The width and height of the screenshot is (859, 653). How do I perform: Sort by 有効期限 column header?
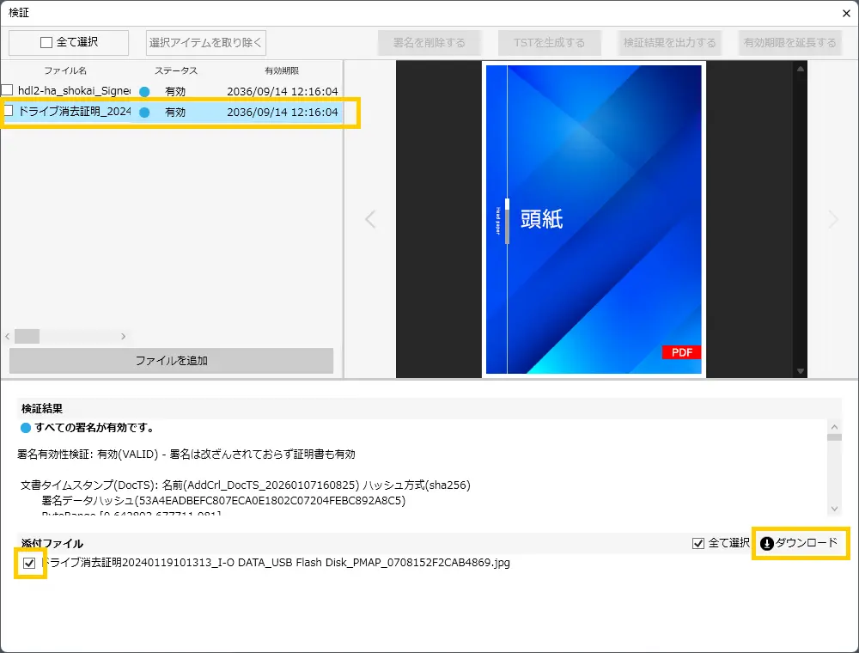tap(282, 70)
